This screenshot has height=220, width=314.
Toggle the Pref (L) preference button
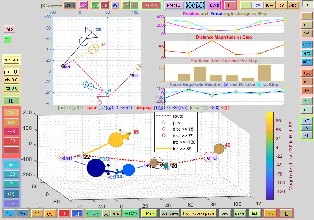[174, 6]
